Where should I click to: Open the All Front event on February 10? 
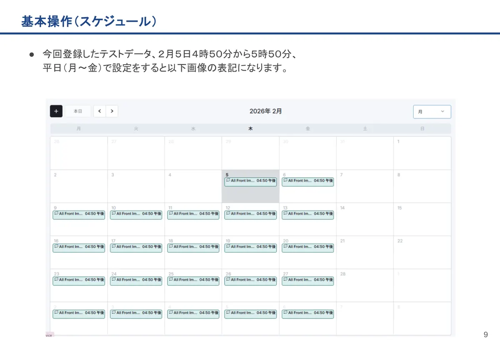tap(136, 215)
